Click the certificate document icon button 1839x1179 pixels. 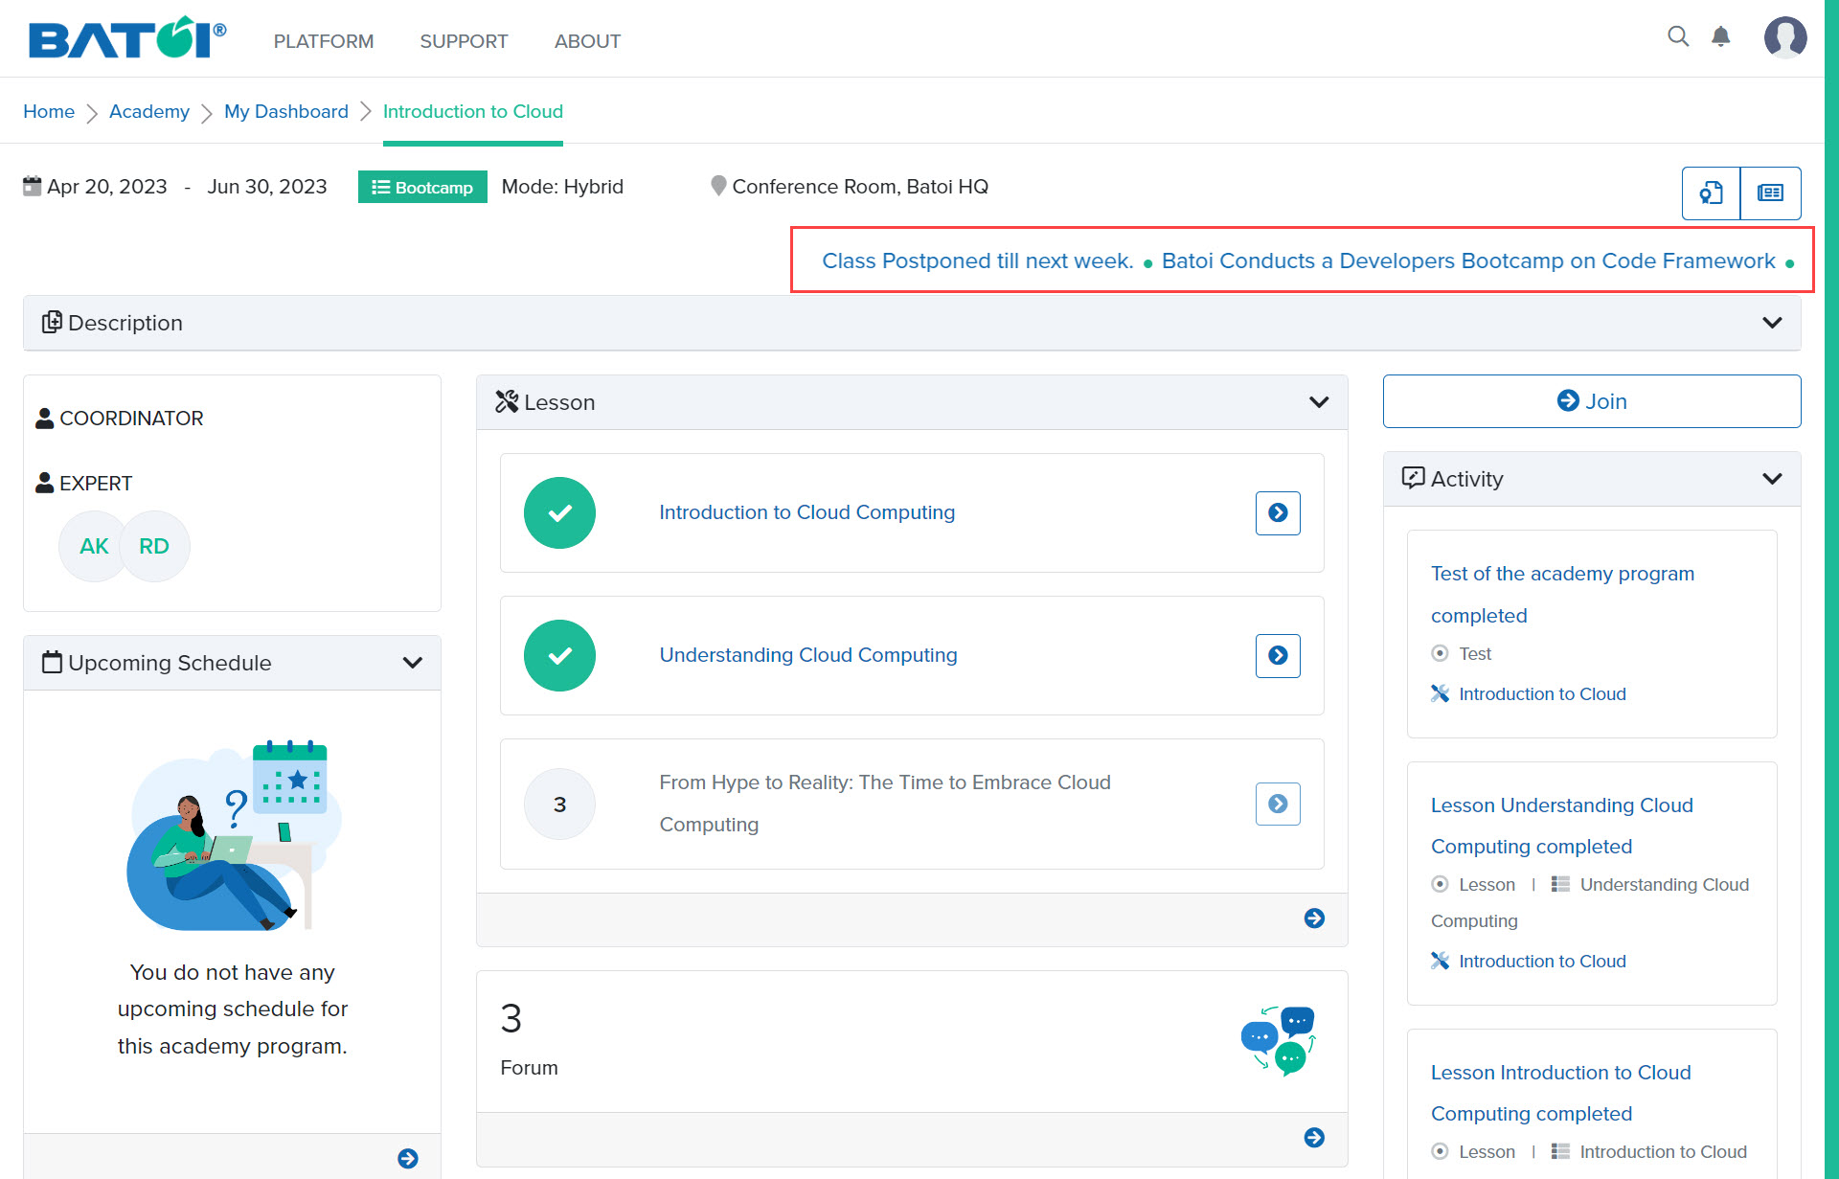click(x=1712, y=193)
